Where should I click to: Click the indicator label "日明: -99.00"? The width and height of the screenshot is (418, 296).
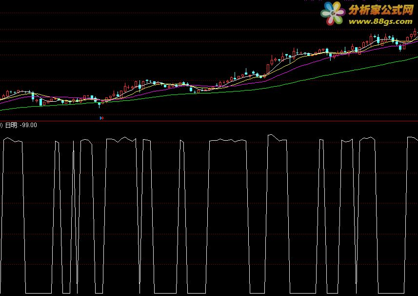pyautogui.click(x=21, y=125)
